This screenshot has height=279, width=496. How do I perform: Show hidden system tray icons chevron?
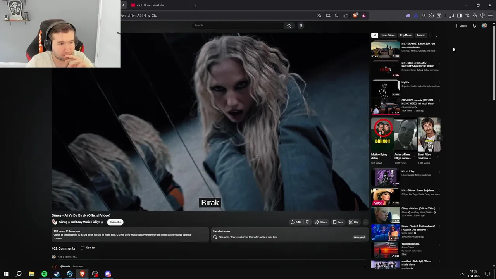coord(462,274)
